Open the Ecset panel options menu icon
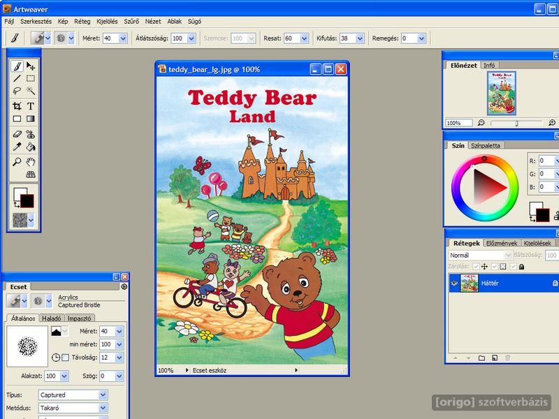The width and height of the screenshot is (559, 419). pyautogui.click(x=124, y=286)
